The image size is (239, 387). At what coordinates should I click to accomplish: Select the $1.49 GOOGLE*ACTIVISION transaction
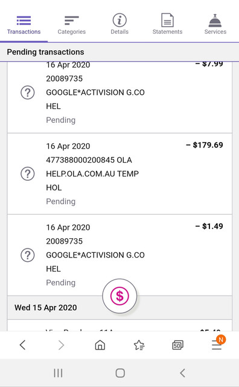tap(119, 255)
